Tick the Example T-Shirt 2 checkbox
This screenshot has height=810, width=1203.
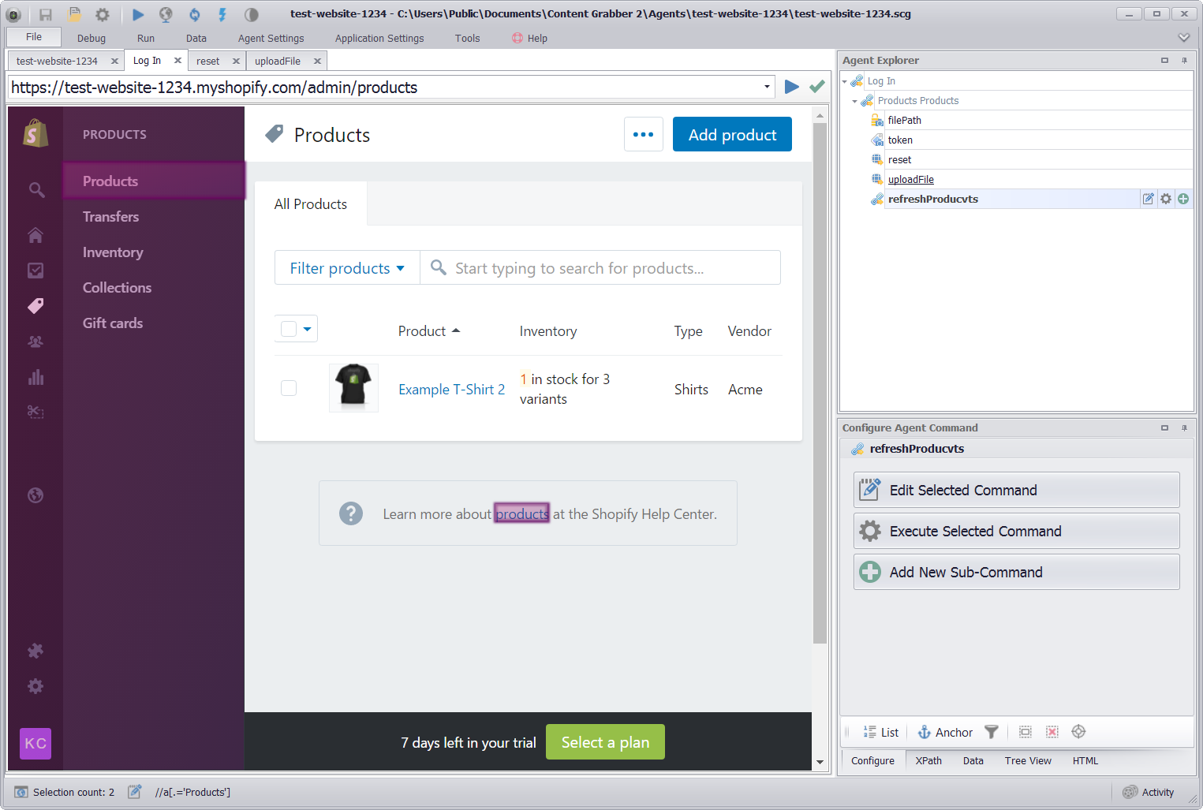289,388
